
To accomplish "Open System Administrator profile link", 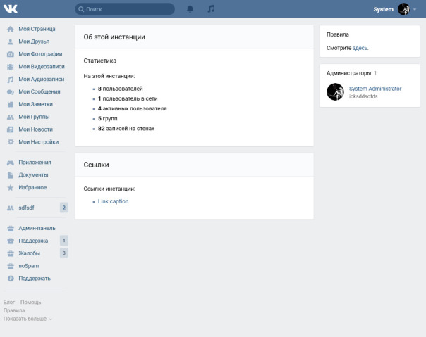I will (x=375, y=89).
